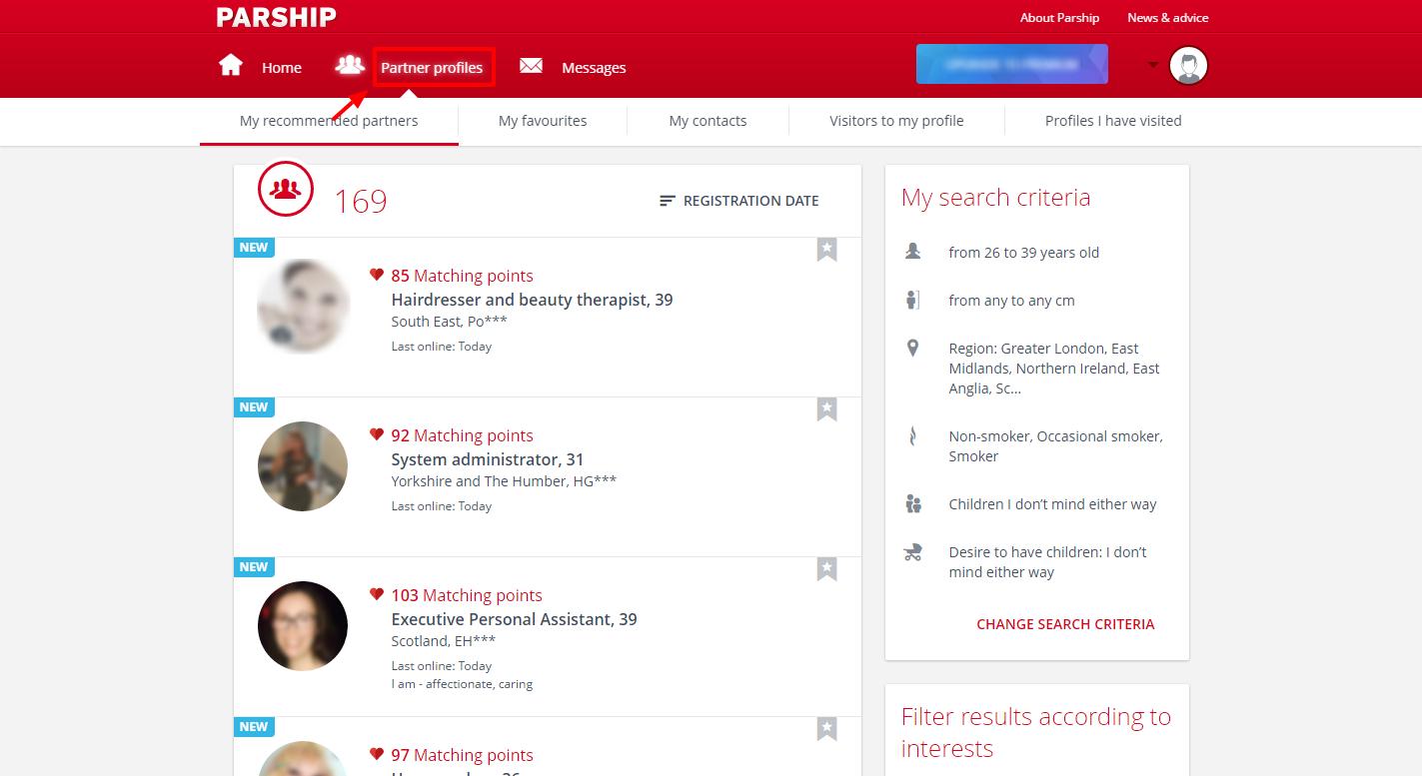Click 'Children I don't mind either way'
This screenshot has width=1422, height=776.
1052,504
